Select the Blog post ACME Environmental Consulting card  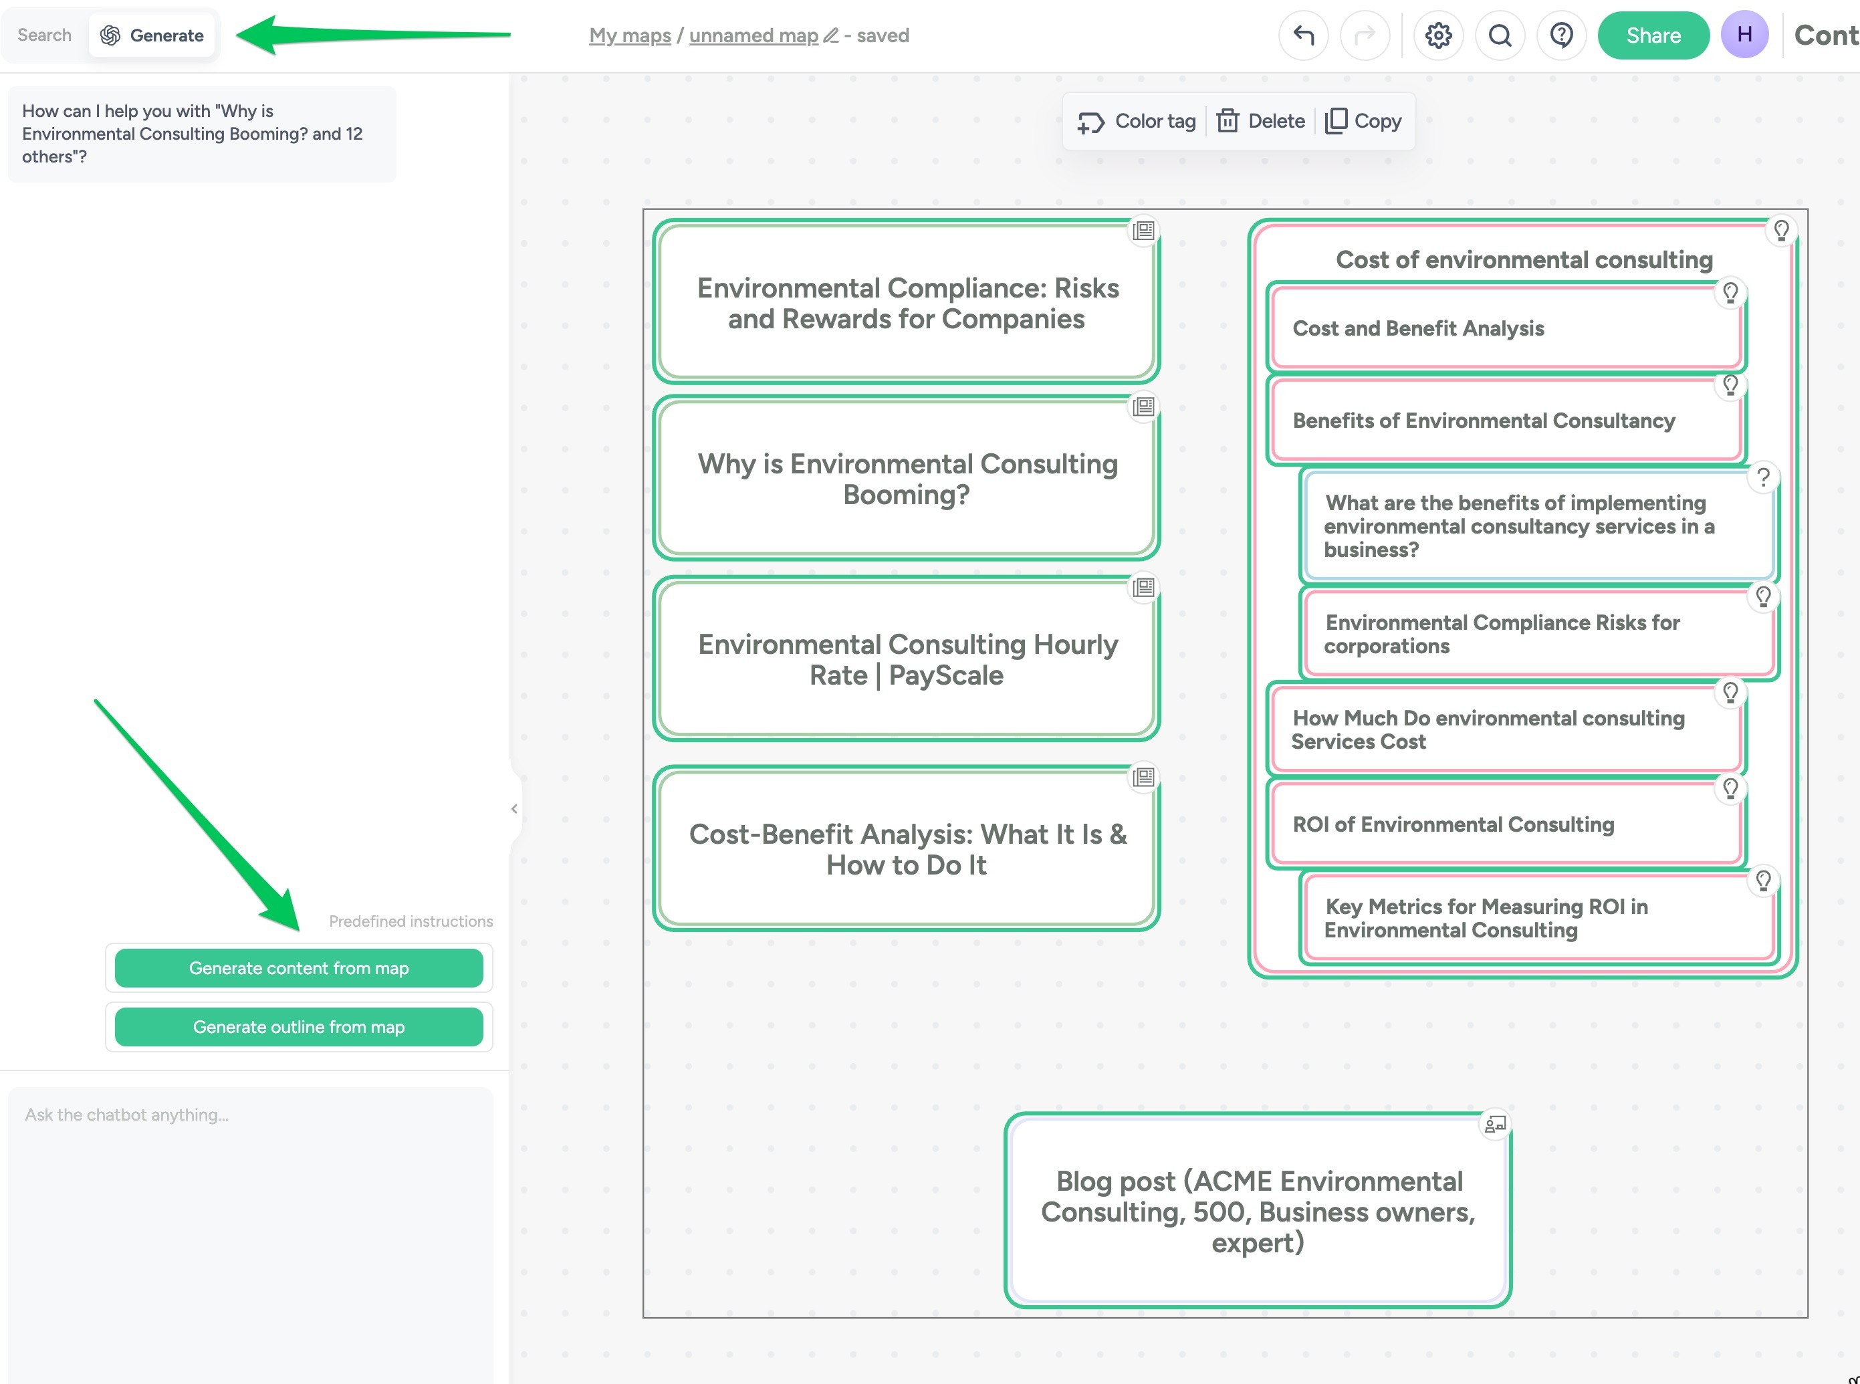(1258, 1212)
